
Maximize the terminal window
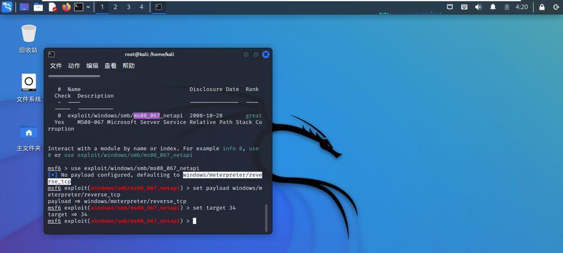(256, 54)
